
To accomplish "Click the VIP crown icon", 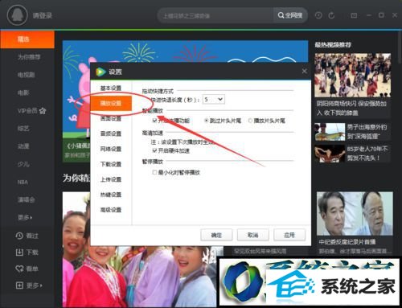I will point(43,110).
